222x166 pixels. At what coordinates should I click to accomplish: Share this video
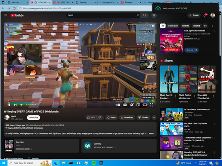(111, 118)
